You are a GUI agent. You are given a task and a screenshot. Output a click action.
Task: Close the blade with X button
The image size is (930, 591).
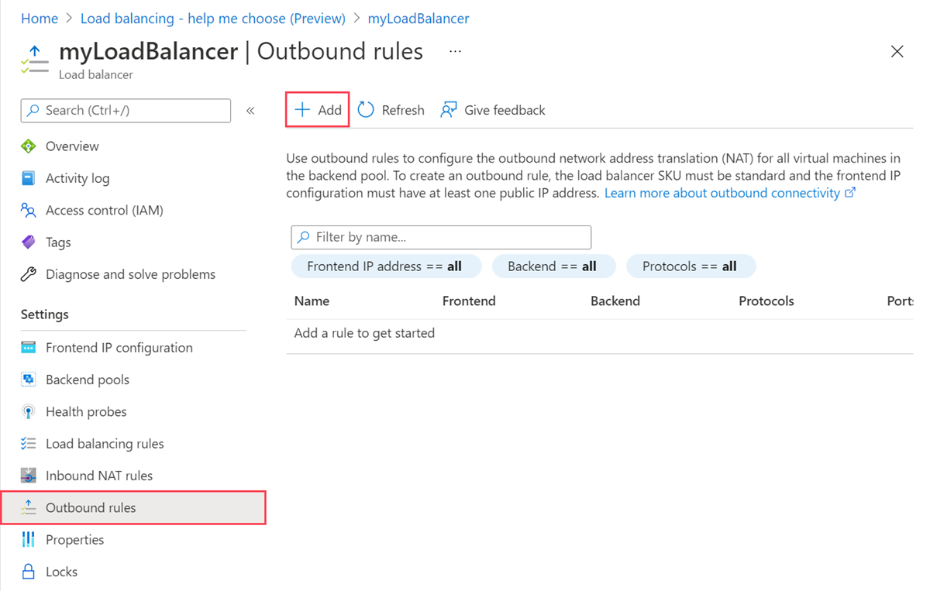(x=897, y=51)
